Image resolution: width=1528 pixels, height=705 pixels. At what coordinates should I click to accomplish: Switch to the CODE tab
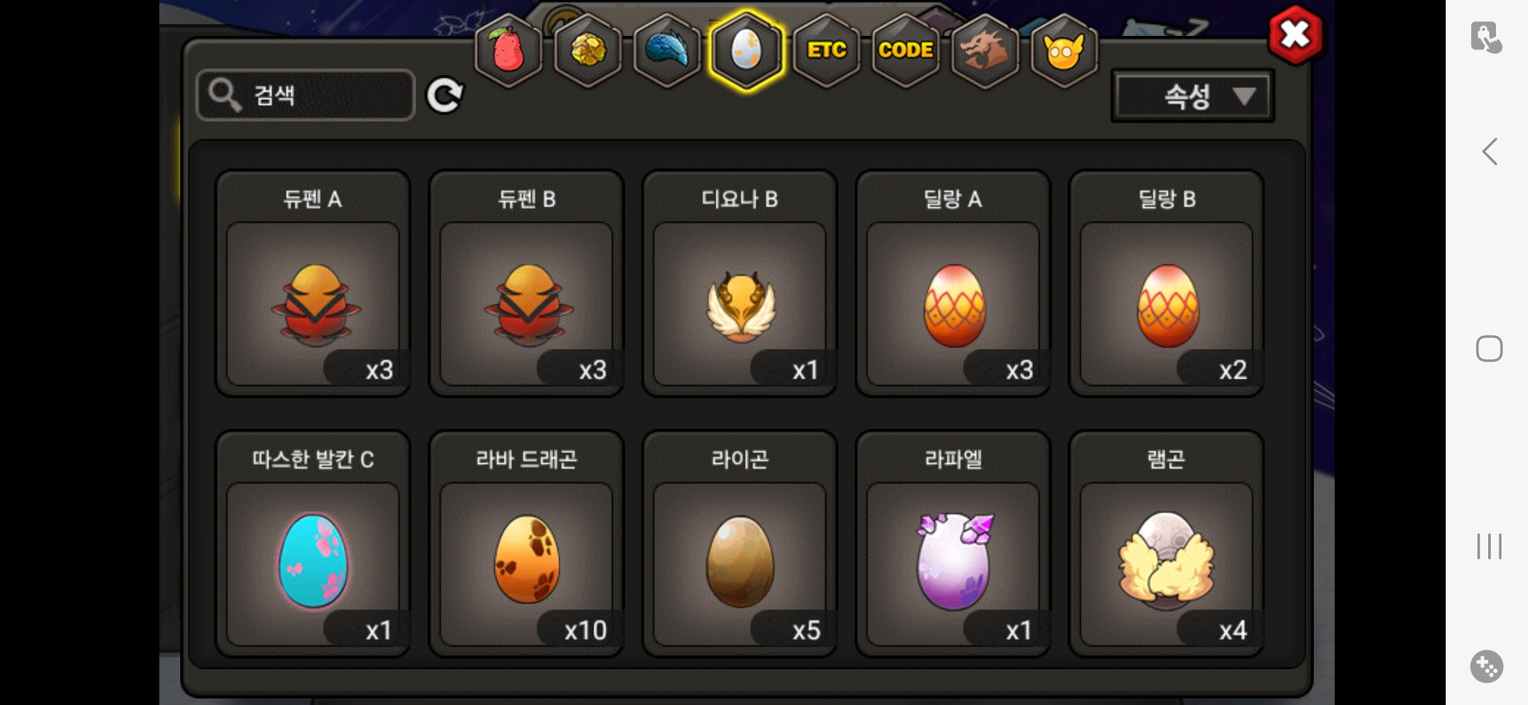(906, 51)
